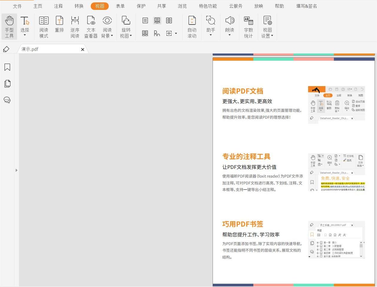Open the Text Viewer (文本查看器)

pyautogui.click(x=91, y=27)
